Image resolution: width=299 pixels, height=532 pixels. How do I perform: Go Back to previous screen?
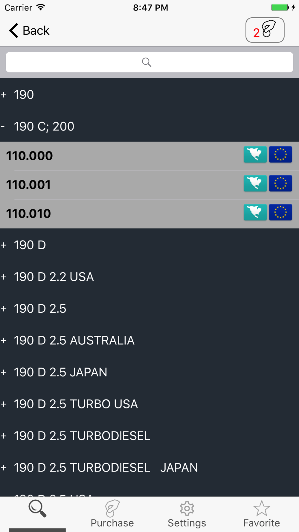[x=29, y=31]
